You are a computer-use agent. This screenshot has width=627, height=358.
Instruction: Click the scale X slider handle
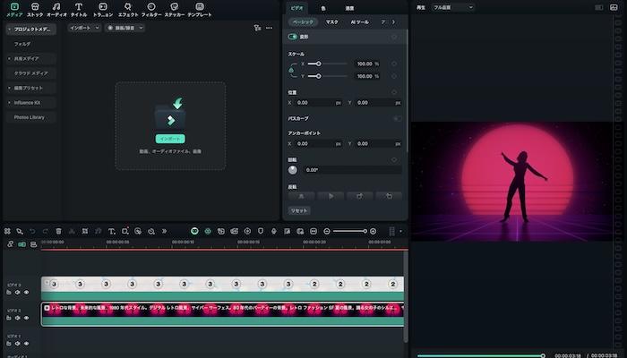(x=319, y=64)
